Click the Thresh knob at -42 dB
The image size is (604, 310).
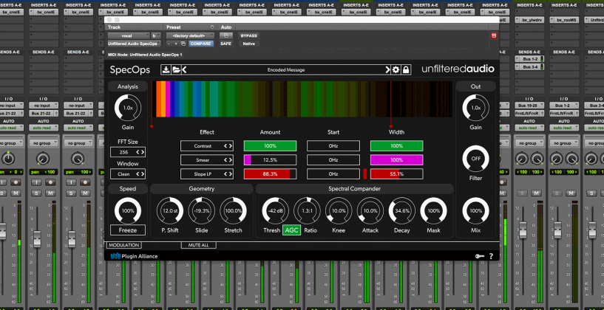pyautogui.click(x=276, y=211)
